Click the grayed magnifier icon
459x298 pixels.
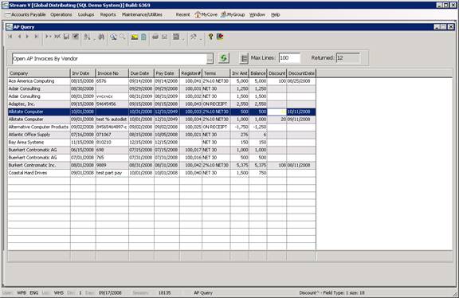(x=123, y=37)
